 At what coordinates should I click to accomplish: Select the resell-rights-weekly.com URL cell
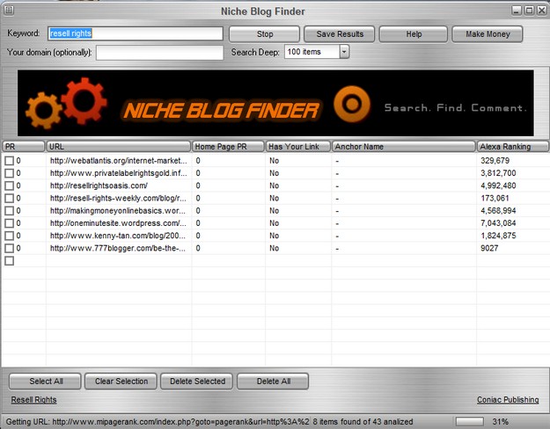(118, 199)
